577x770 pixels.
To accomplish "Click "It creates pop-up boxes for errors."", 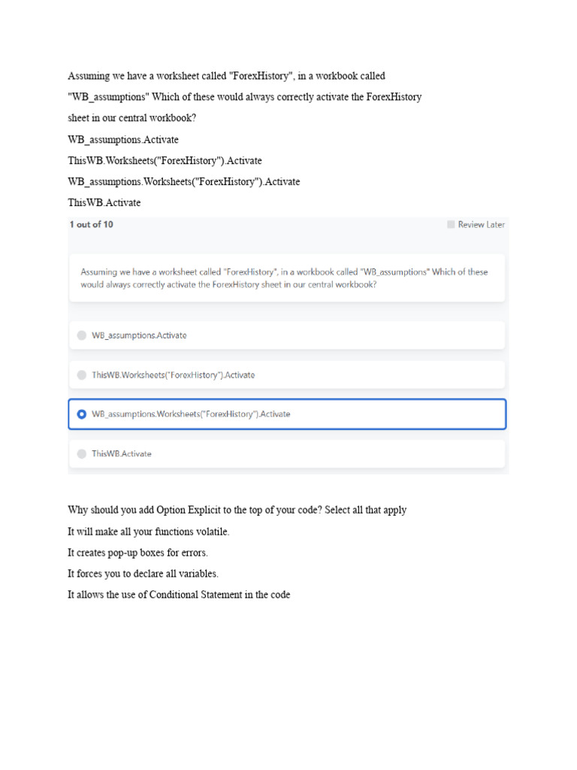I will coord(137,553).
